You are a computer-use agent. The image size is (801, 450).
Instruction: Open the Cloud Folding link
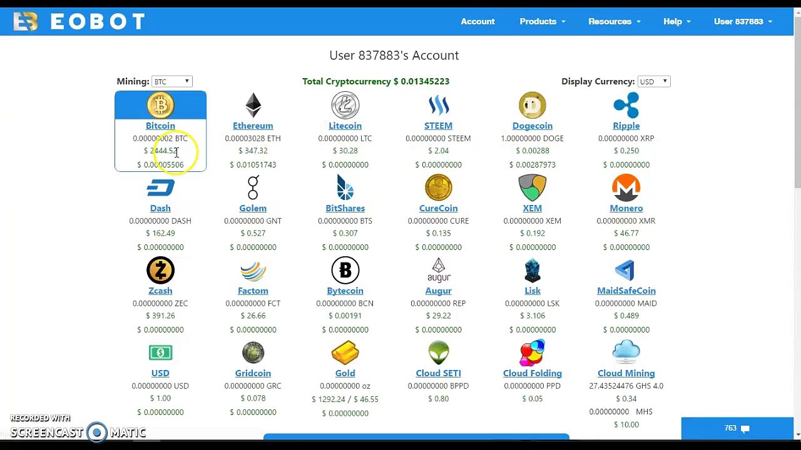pyautogui.click(x=532, y=373)
